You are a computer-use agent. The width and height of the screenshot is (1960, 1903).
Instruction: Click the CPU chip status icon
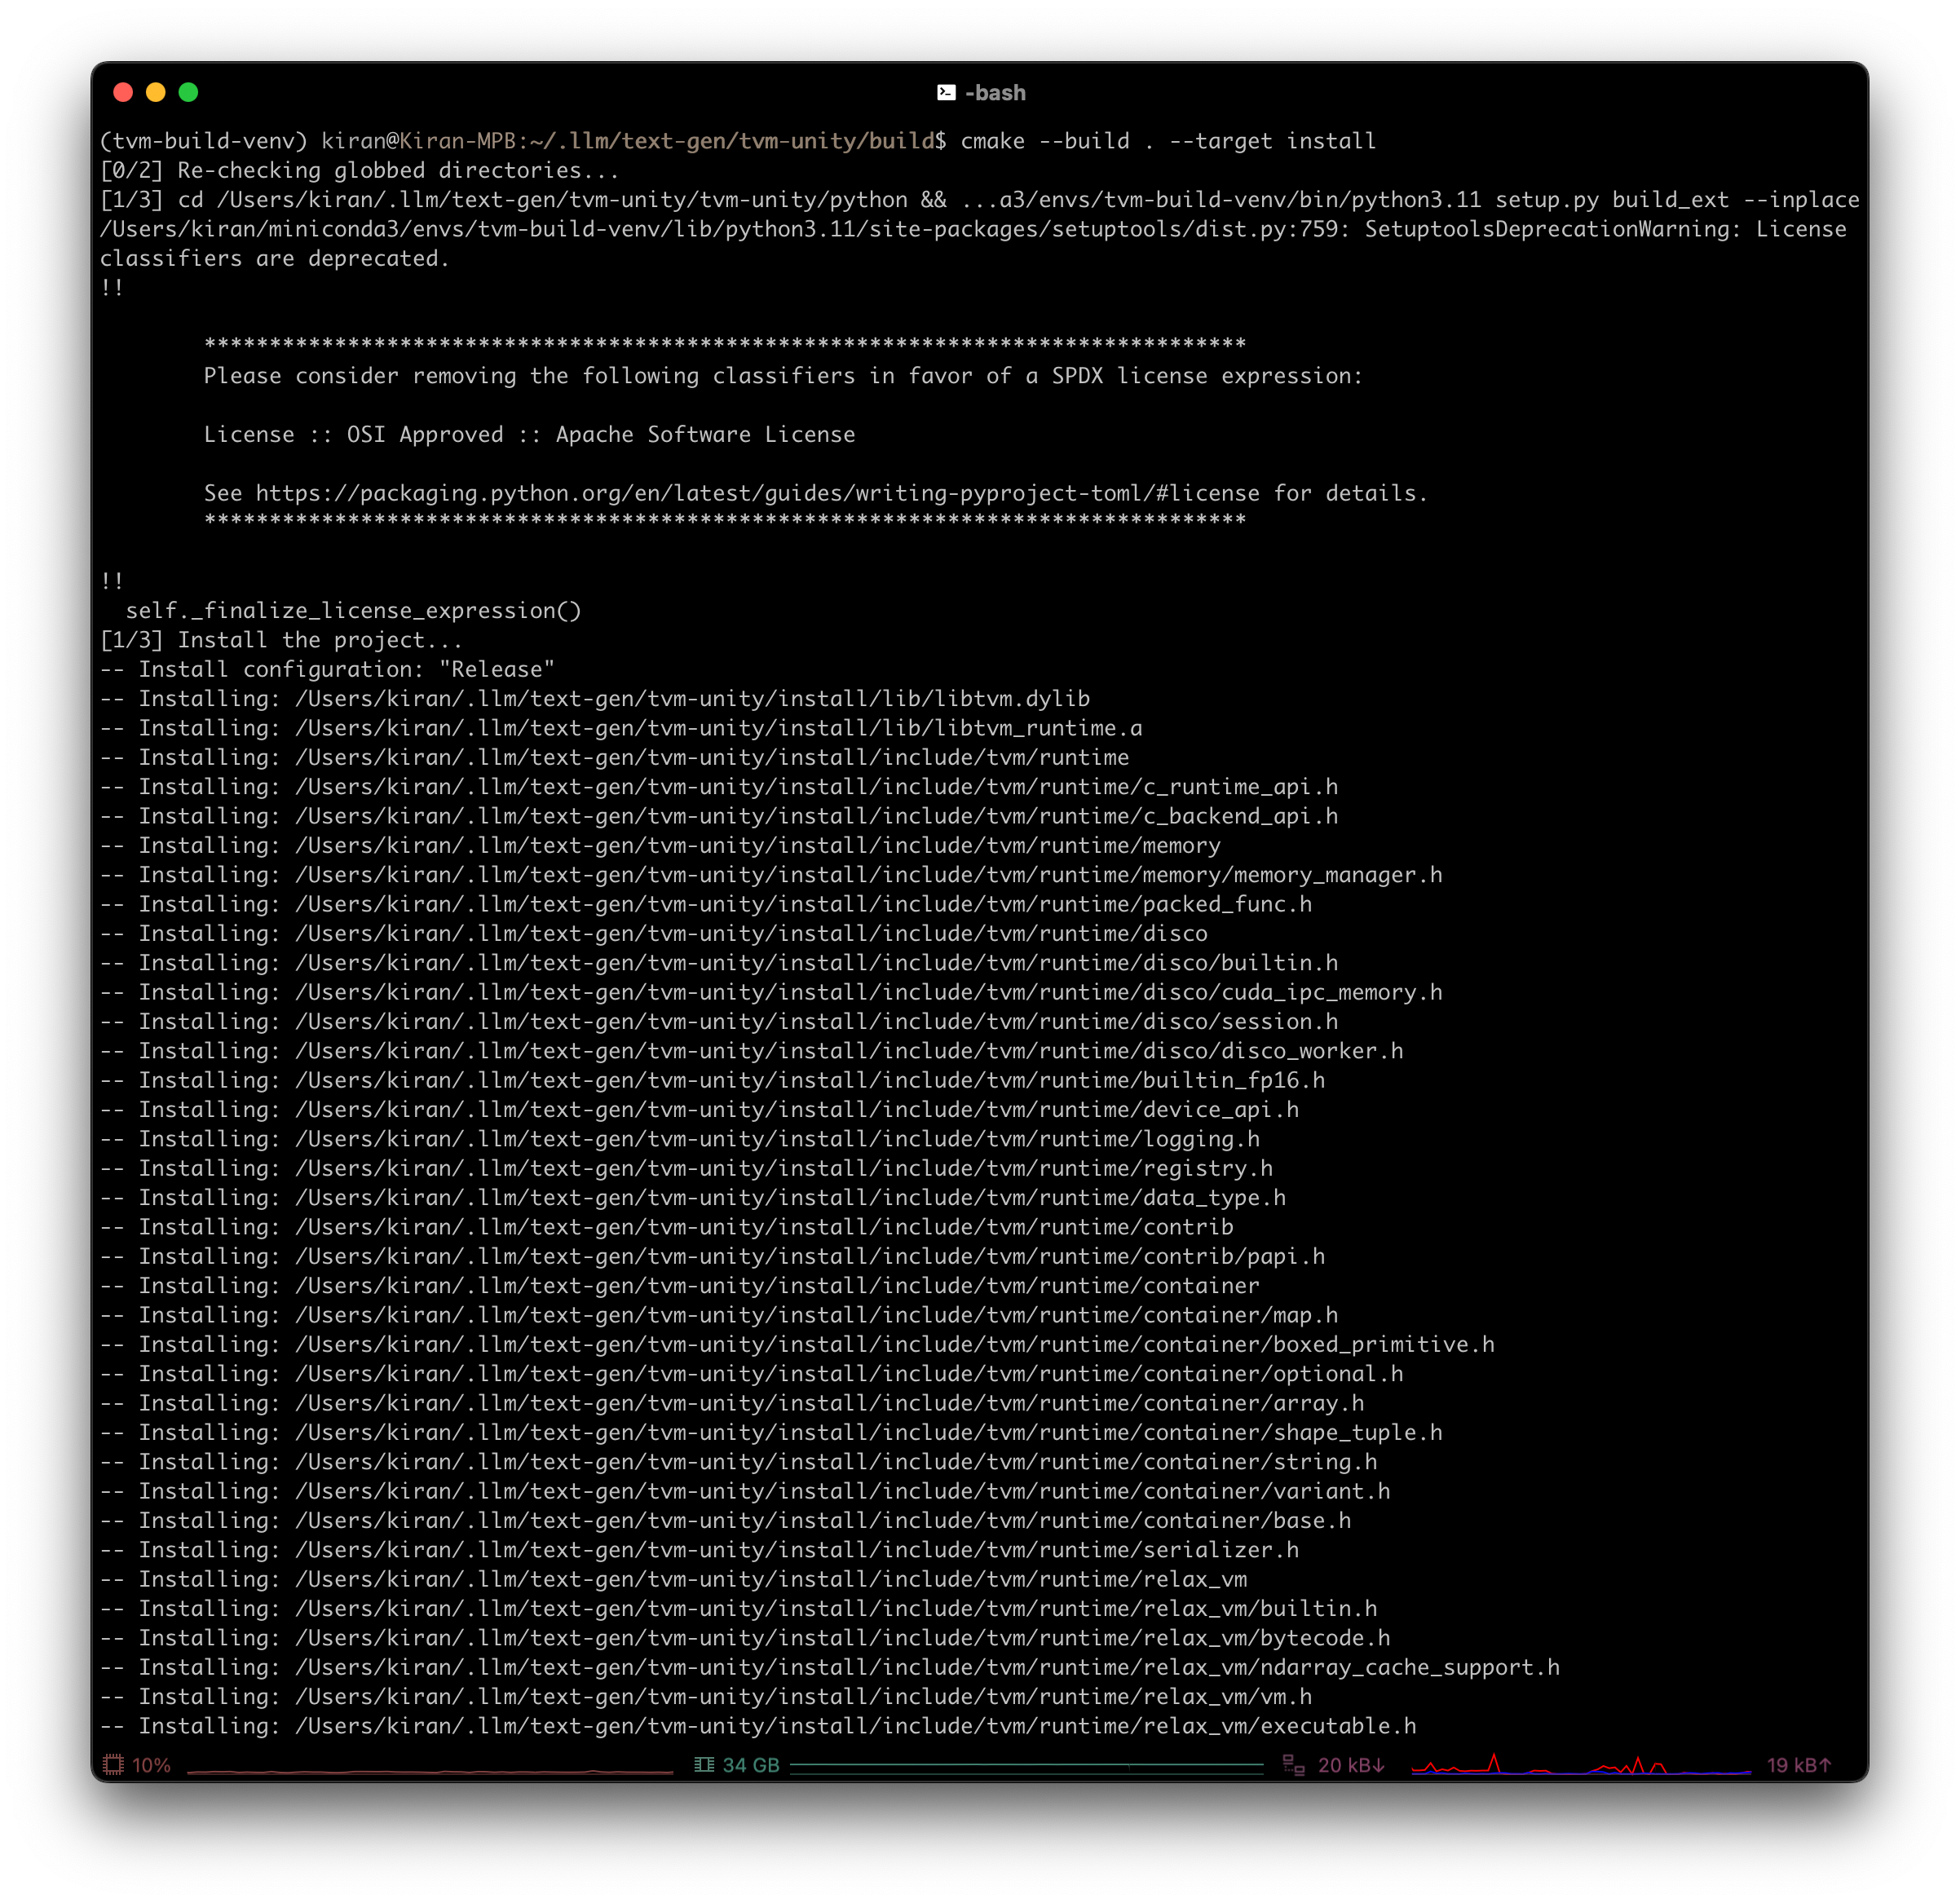click(x=114, y=1765)
